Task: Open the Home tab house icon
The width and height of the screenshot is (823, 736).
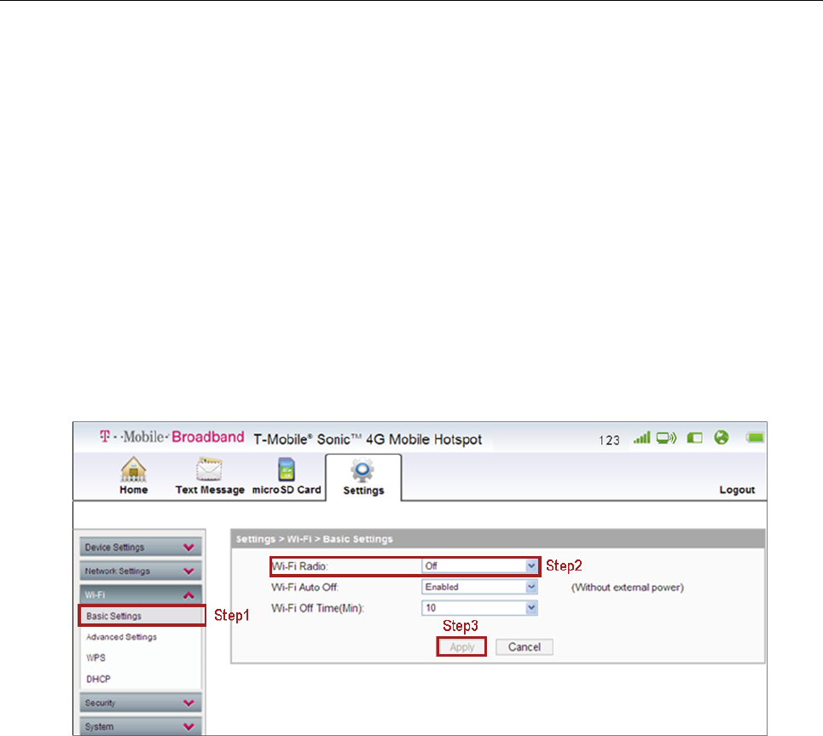Action: pyautogui.click(x=133, y=469)
